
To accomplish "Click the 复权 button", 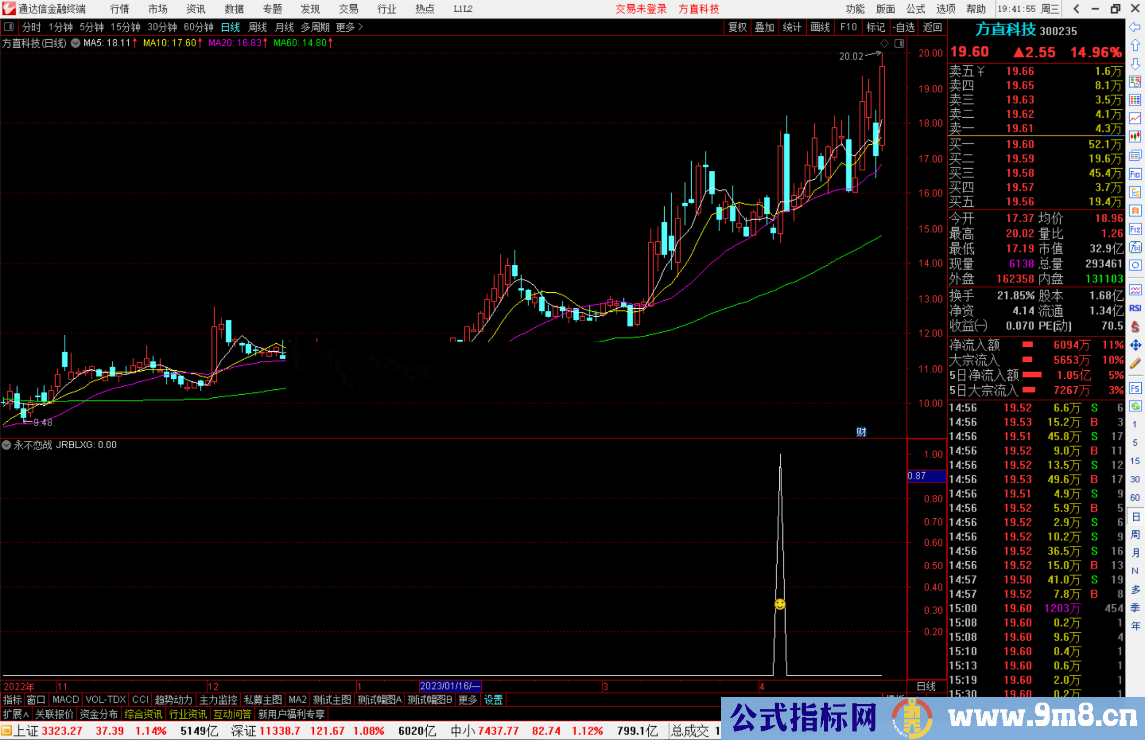I will tap(737, 27).
